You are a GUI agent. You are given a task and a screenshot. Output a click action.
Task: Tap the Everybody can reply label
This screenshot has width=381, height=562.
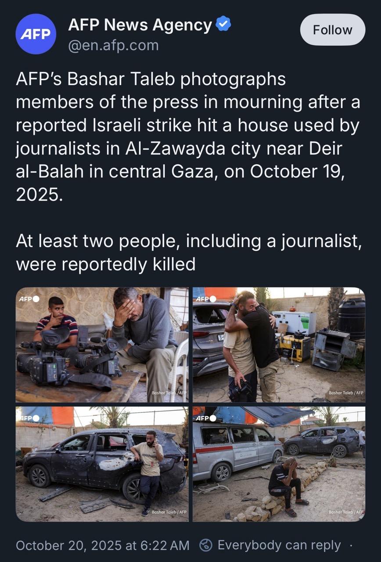[279, 545]
